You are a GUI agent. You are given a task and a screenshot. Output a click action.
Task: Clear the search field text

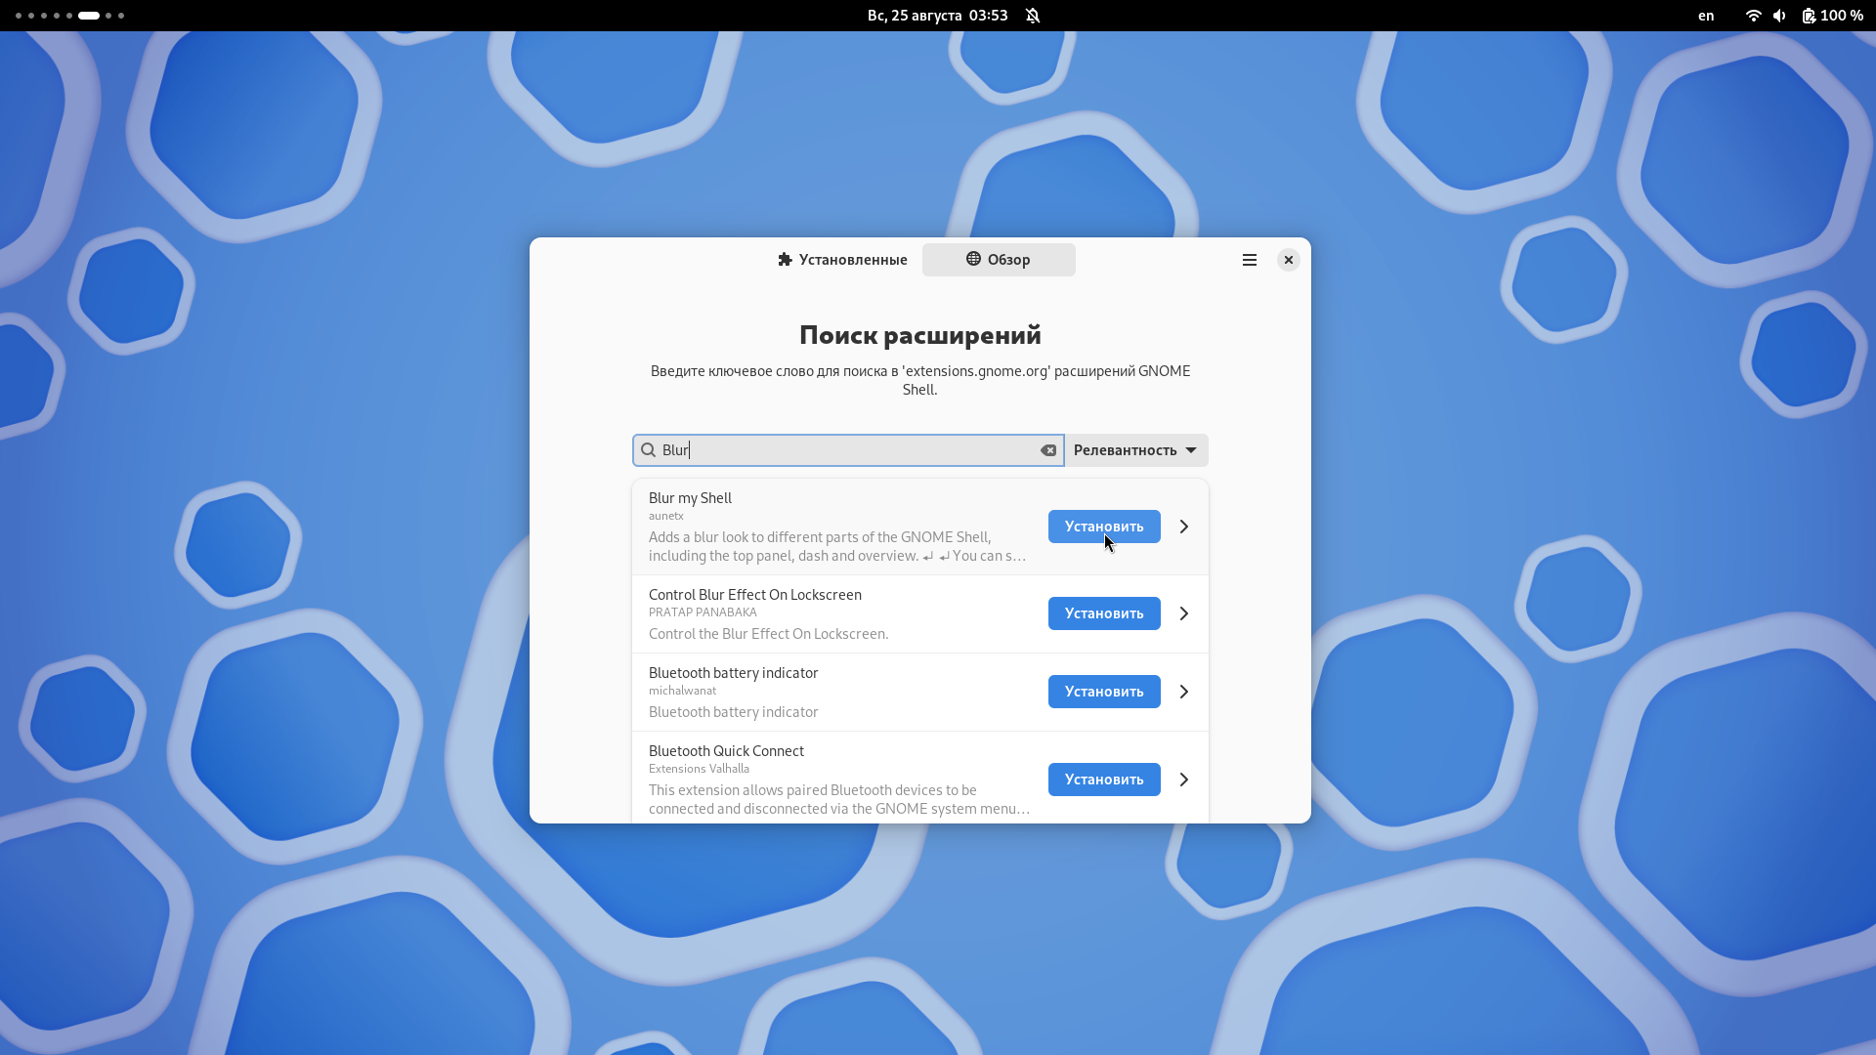pos(1048,450)
